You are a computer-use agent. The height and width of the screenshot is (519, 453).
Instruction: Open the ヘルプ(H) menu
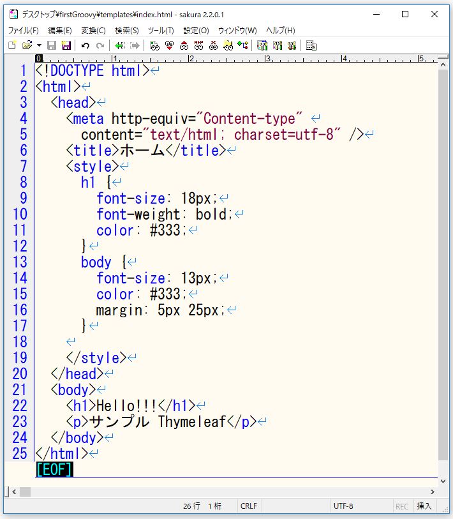point(280,31)
